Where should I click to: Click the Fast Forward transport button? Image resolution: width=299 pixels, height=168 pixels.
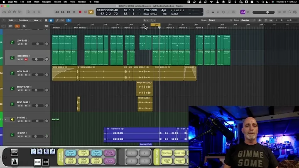(x=63, y=12)
